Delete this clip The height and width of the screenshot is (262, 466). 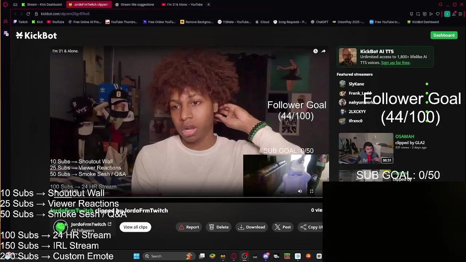coord(219,227)
